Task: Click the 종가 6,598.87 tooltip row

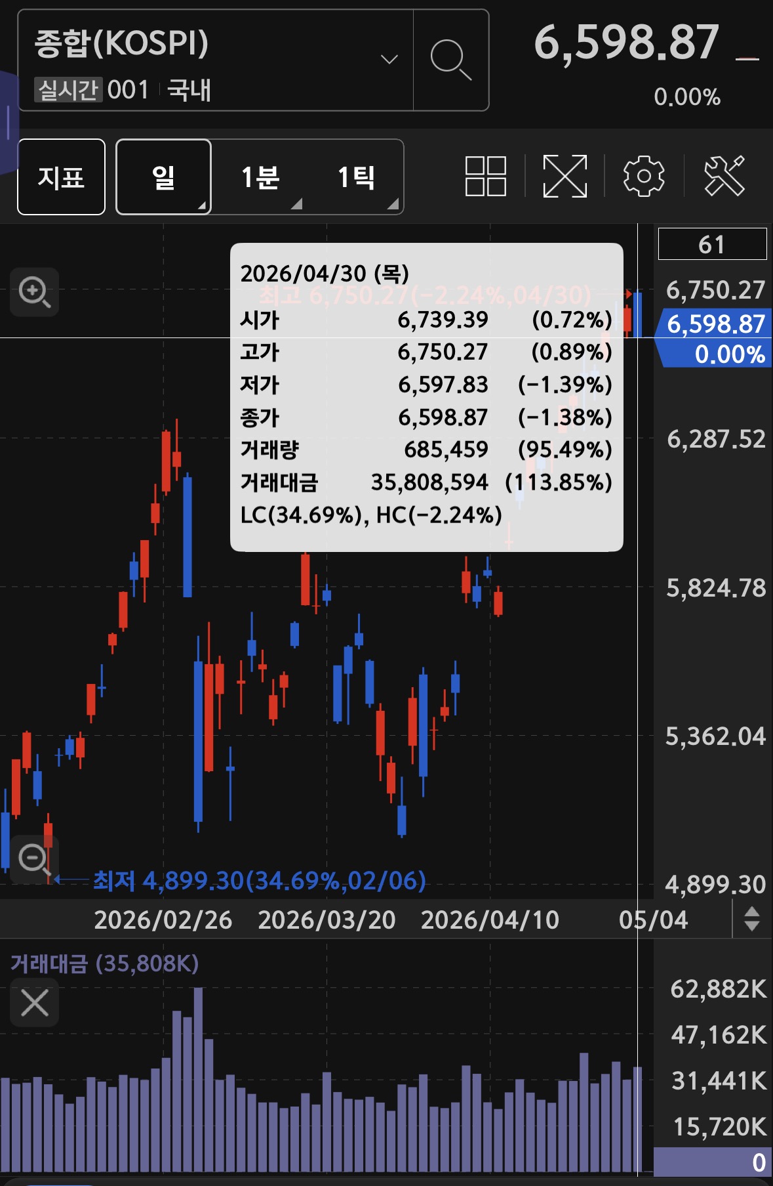Action: pos(426,417)
